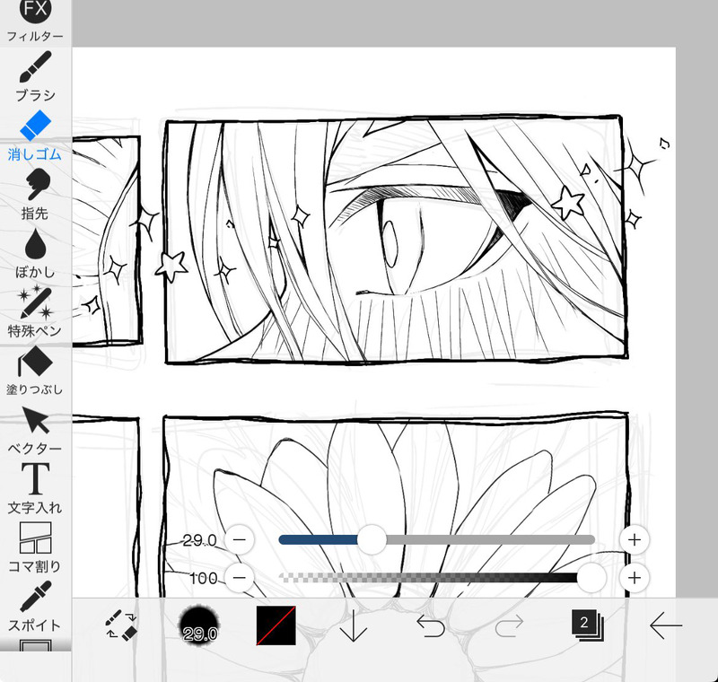
Task: Tap the back arrow to exit canvas
Action: (666, 625)
